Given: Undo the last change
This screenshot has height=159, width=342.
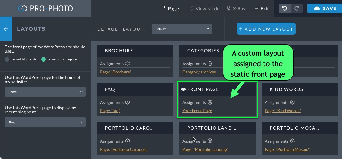Looking at the screenshot, I should tap(284, 8).
